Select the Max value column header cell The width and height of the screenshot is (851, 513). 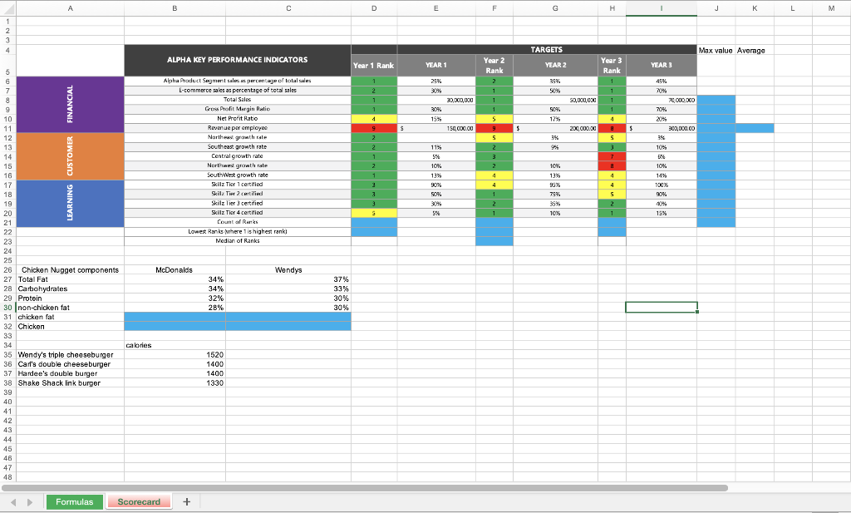click(x=716, y=50)
